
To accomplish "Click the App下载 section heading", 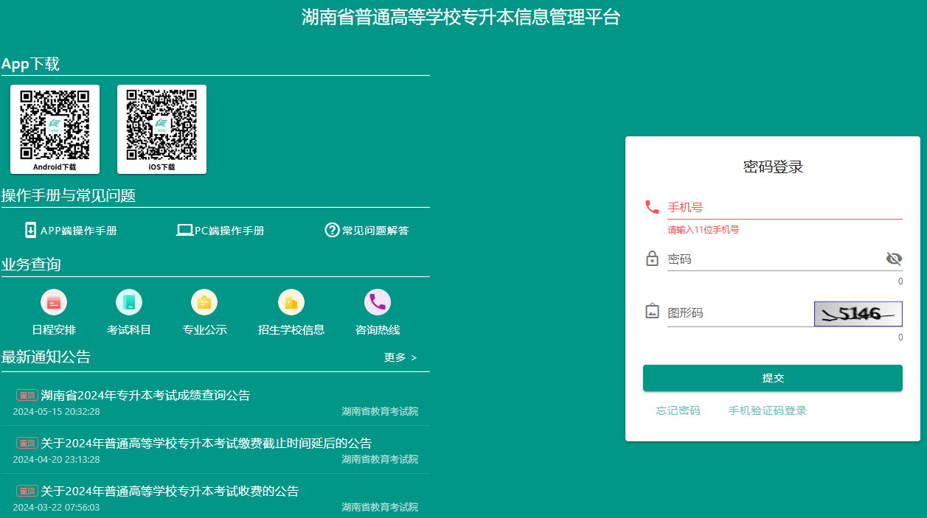I will [30, 64].
